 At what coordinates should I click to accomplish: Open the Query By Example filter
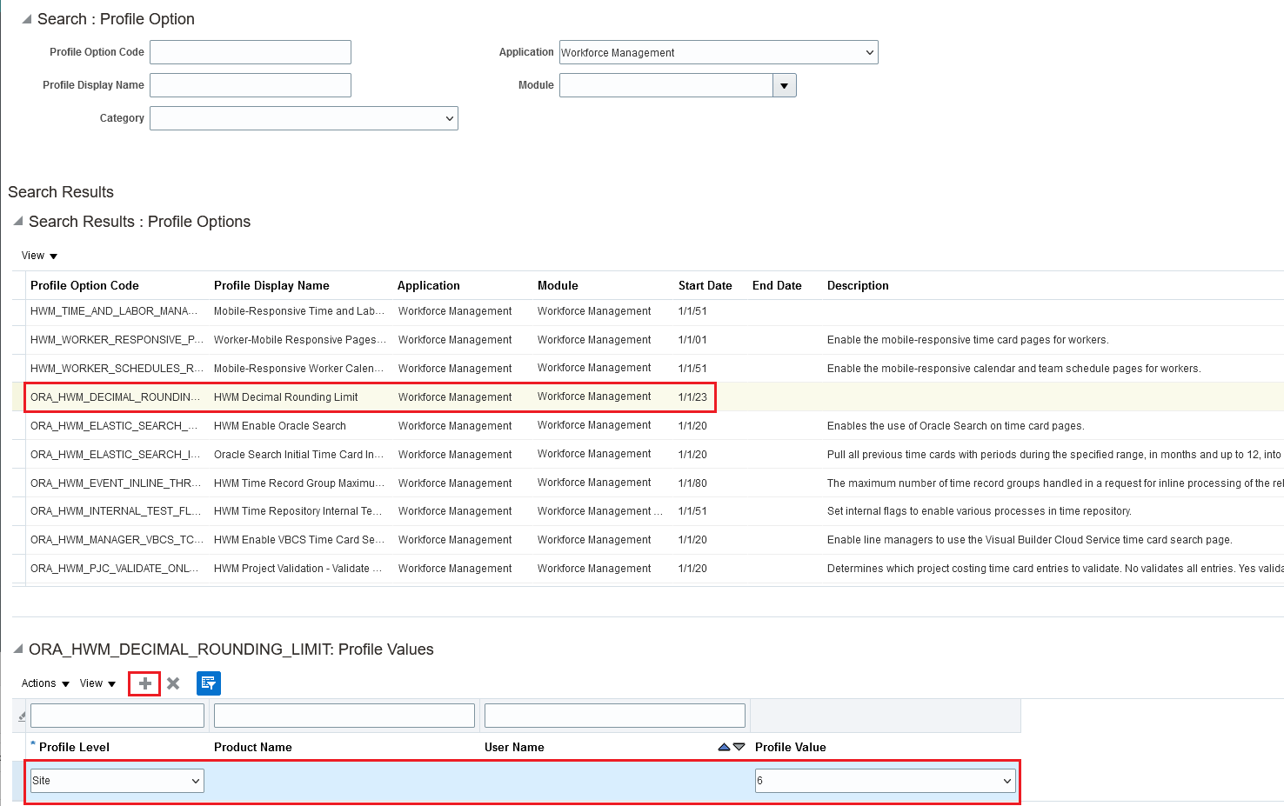(208, 683)
